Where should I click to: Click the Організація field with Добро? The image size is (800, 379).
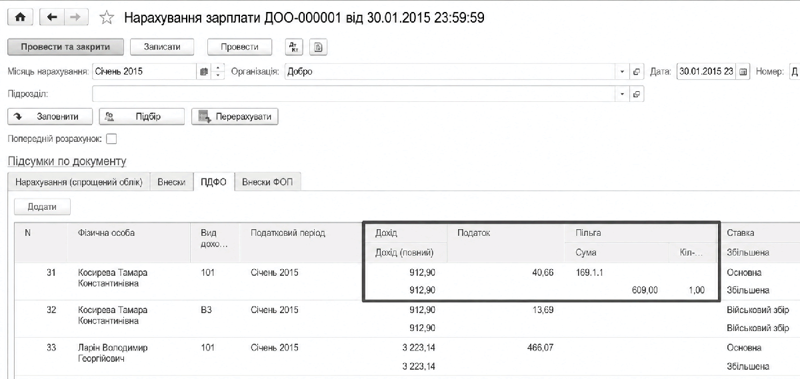pyautogui.click(x=450, y=71)
